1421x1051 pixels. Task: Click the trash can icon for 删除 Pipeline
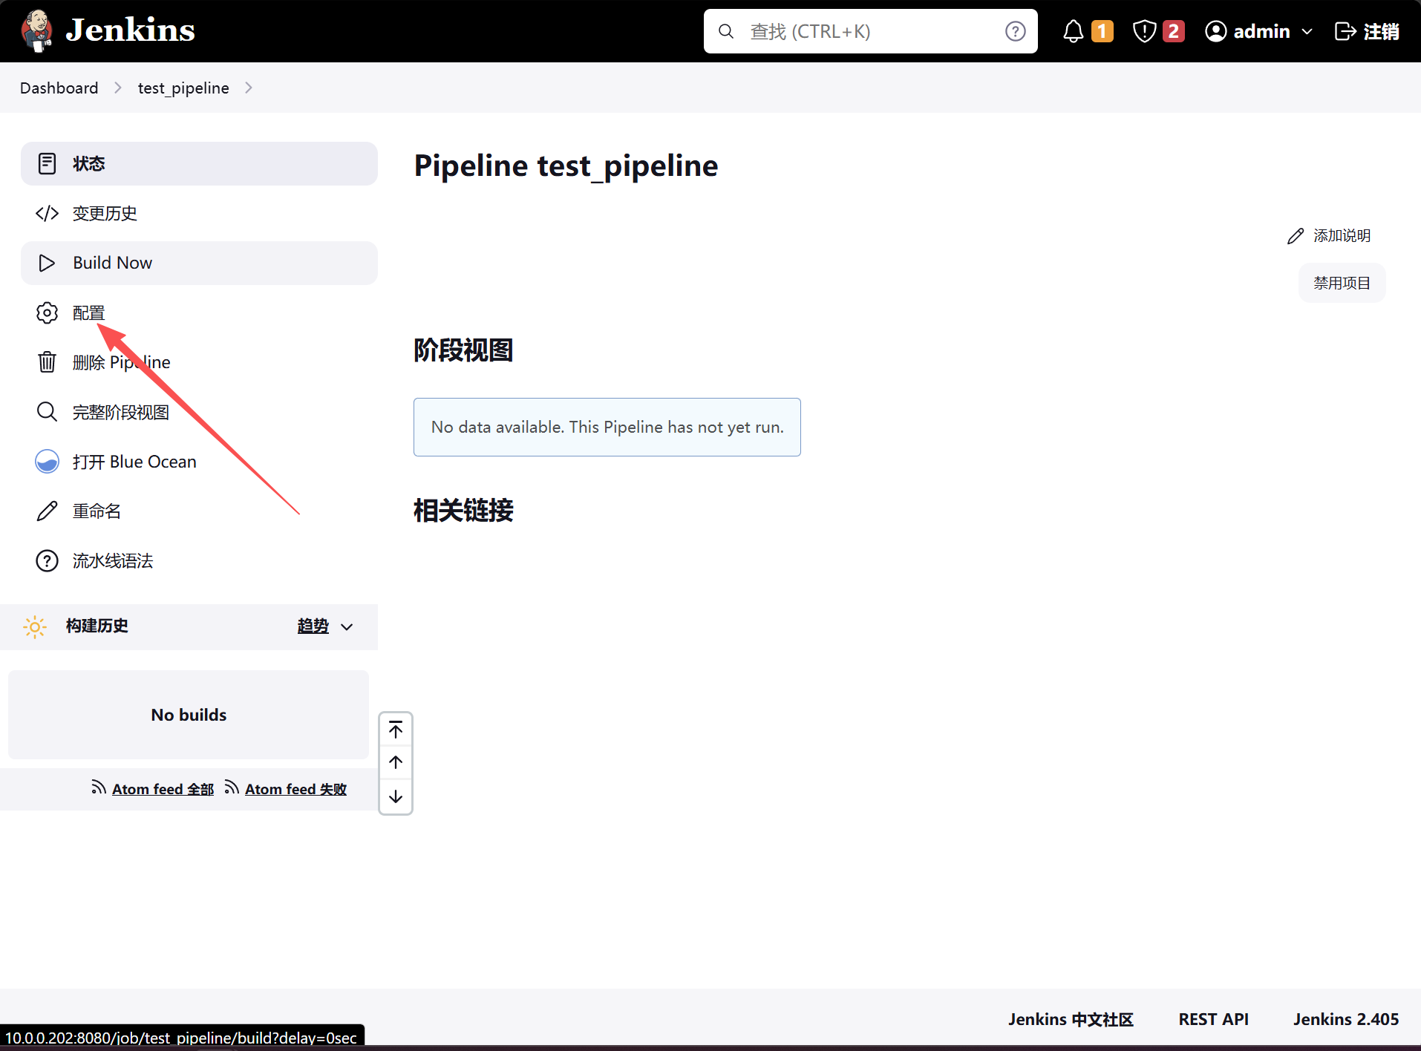point(47,362)
